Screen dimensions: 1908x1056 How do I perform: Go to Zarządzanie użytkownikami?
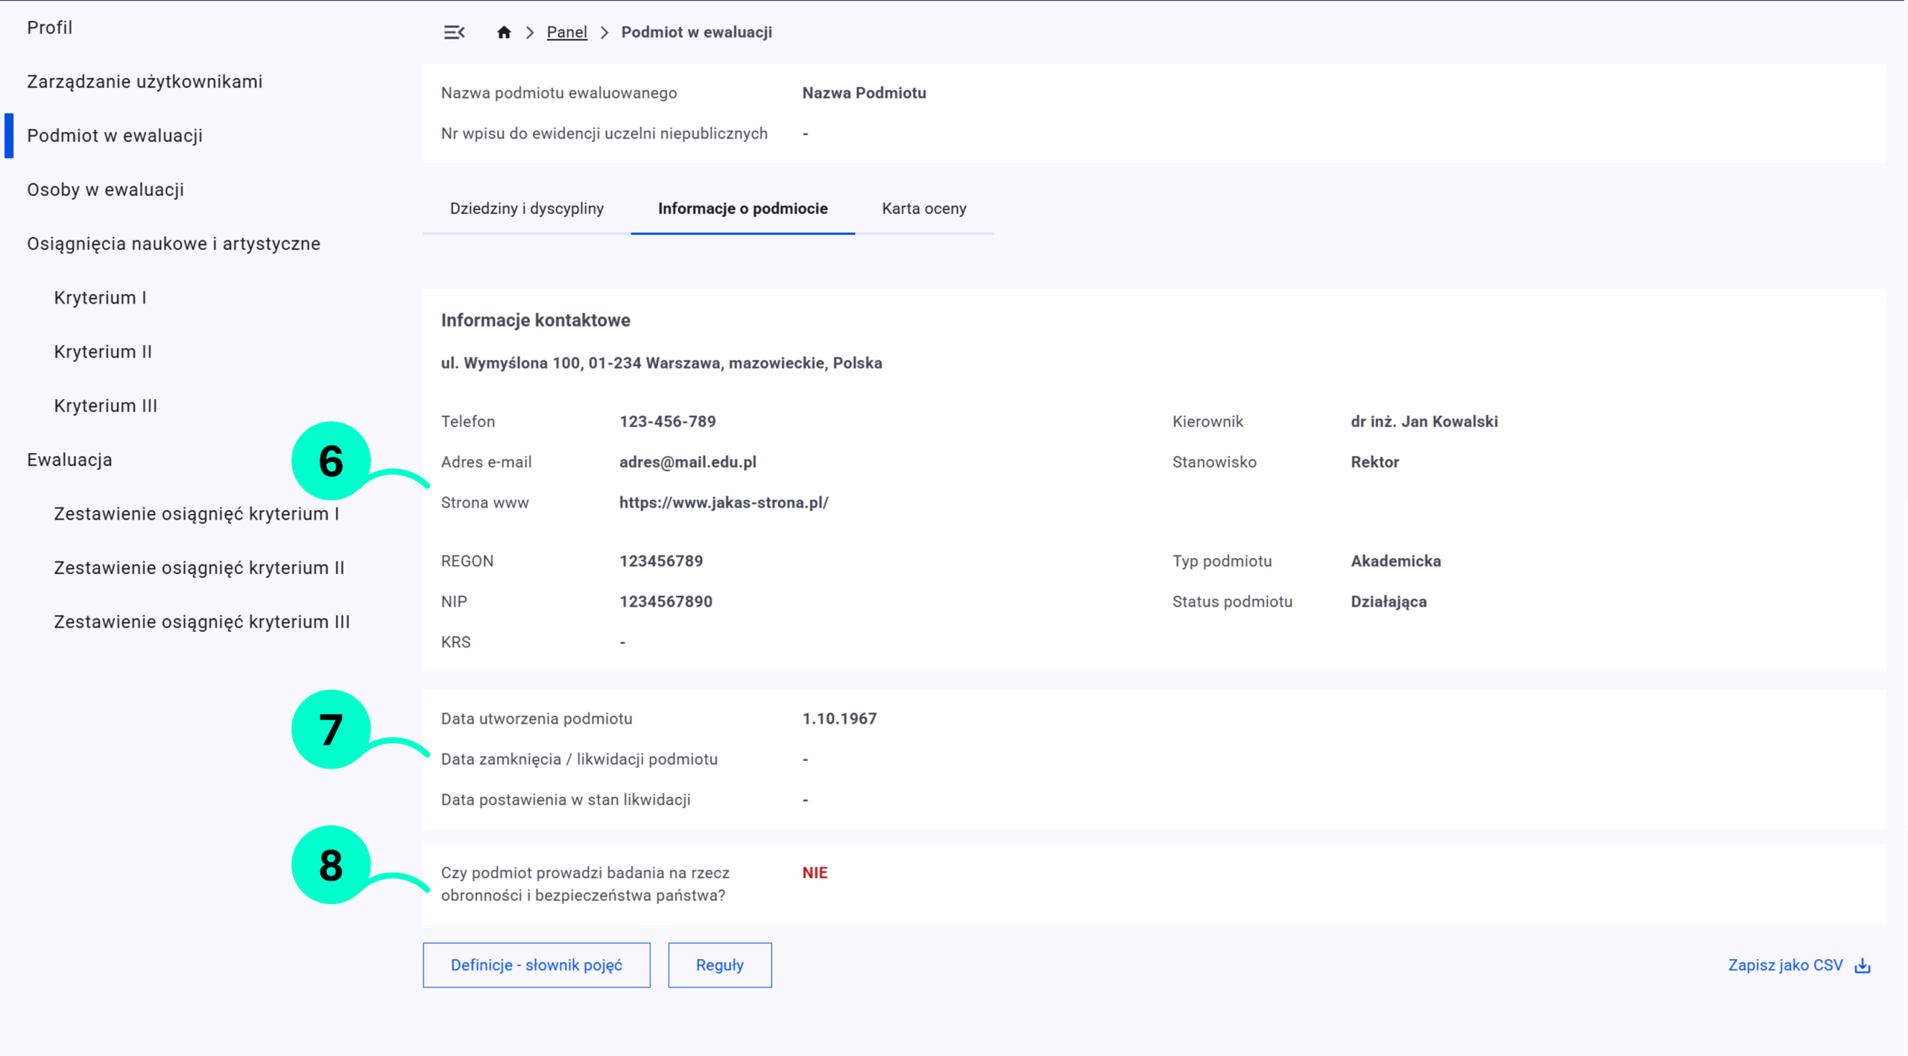(x=145, y=81)
